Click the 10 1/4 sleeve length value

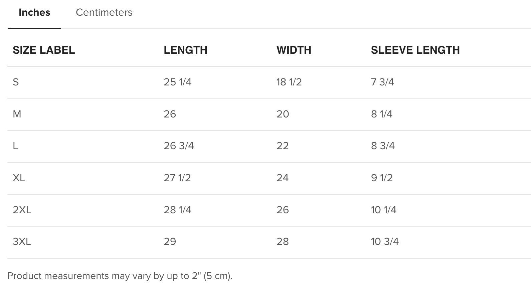point(383,210)
